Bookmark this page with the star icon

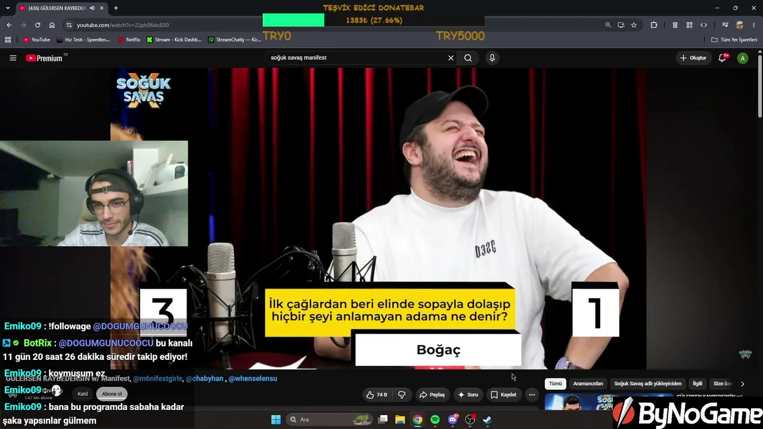pyautogui.click(x=634, y=25)
